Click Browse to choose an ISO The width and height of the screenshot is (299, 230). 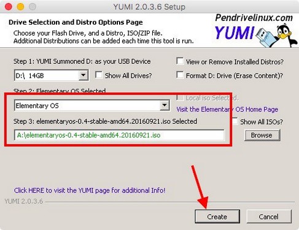(x=262, y=135)
